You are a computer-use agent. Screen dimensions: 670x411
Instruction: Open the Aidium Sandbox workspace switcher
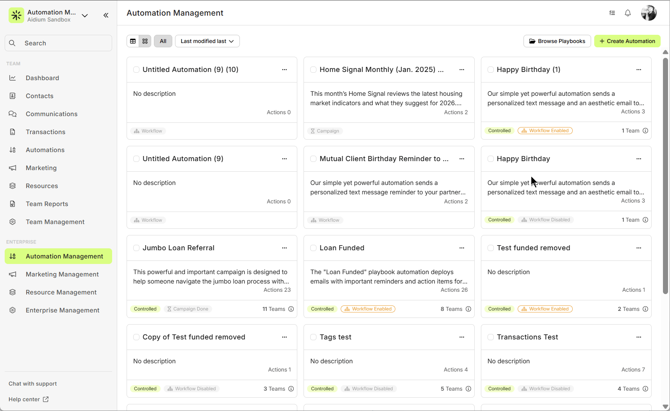coord(85,16)
